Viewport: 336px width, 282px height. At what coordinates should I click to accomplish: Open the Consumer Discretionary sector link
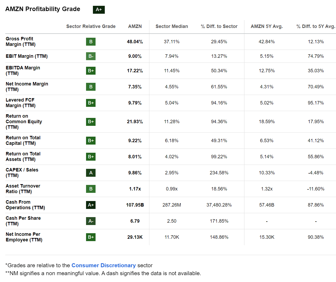103,265
